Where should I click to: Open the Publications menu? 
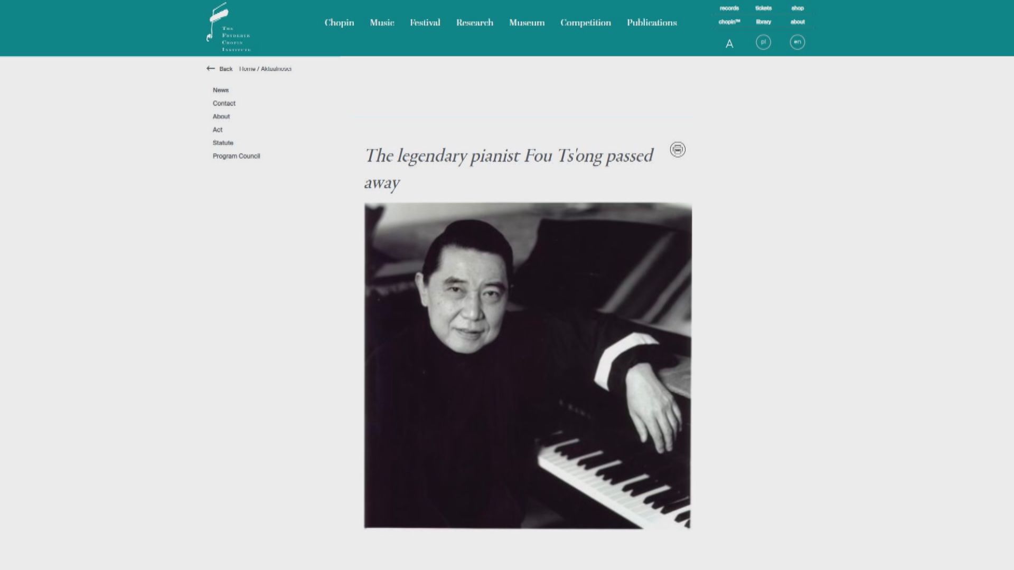(652, 23)
